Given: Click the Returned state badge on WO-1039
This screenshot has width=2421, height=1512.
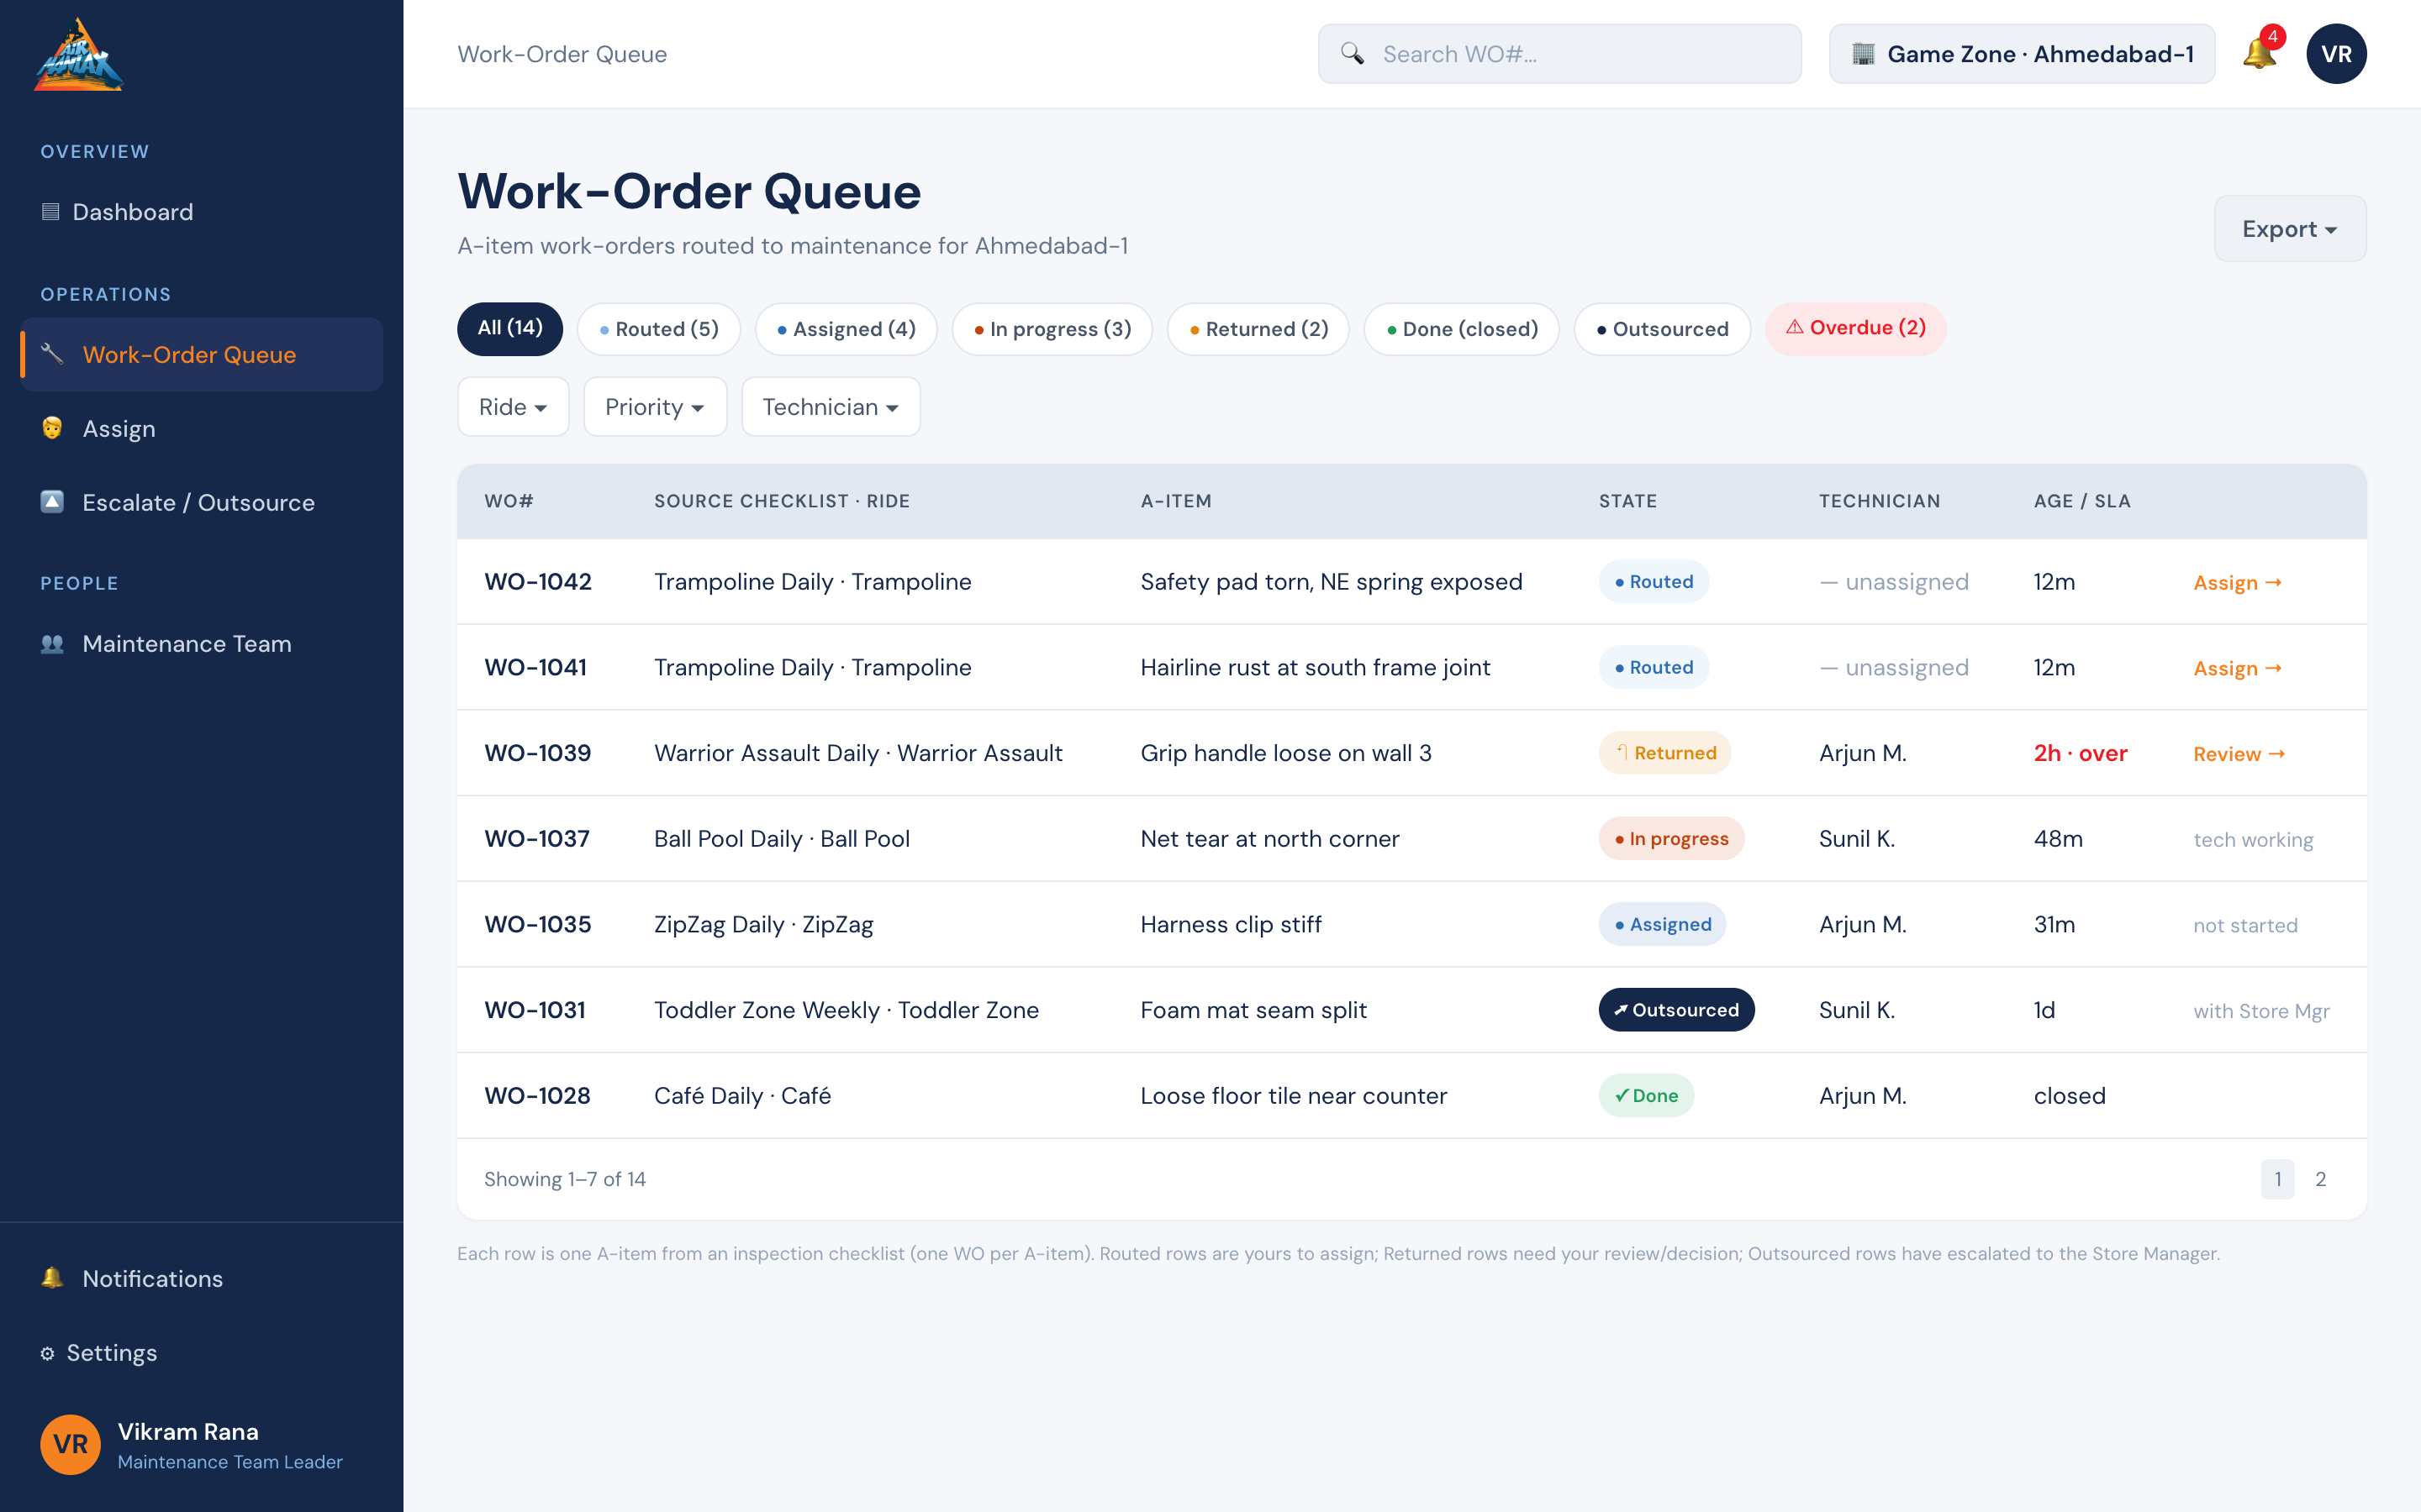Looking at the screenshot, I should click(x=1664, y=753).
